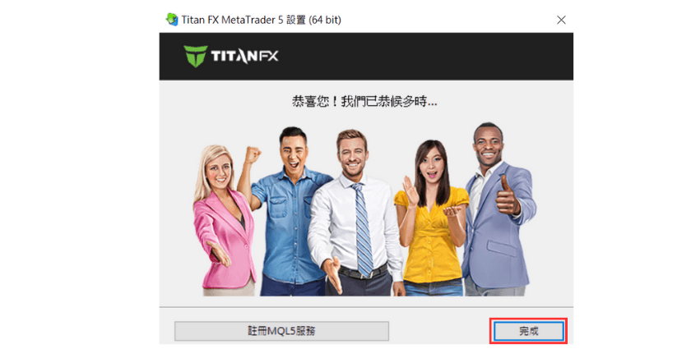Click the blue striped necktie

(364, 229)
